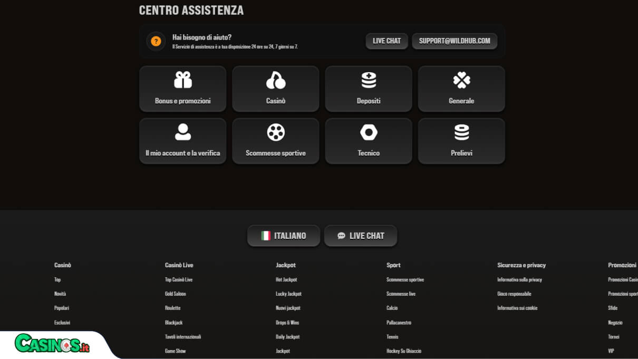The width and height of the screenshot is (638, 359).
Task: Open the Sfide promotions link
Action: [613, 308]
